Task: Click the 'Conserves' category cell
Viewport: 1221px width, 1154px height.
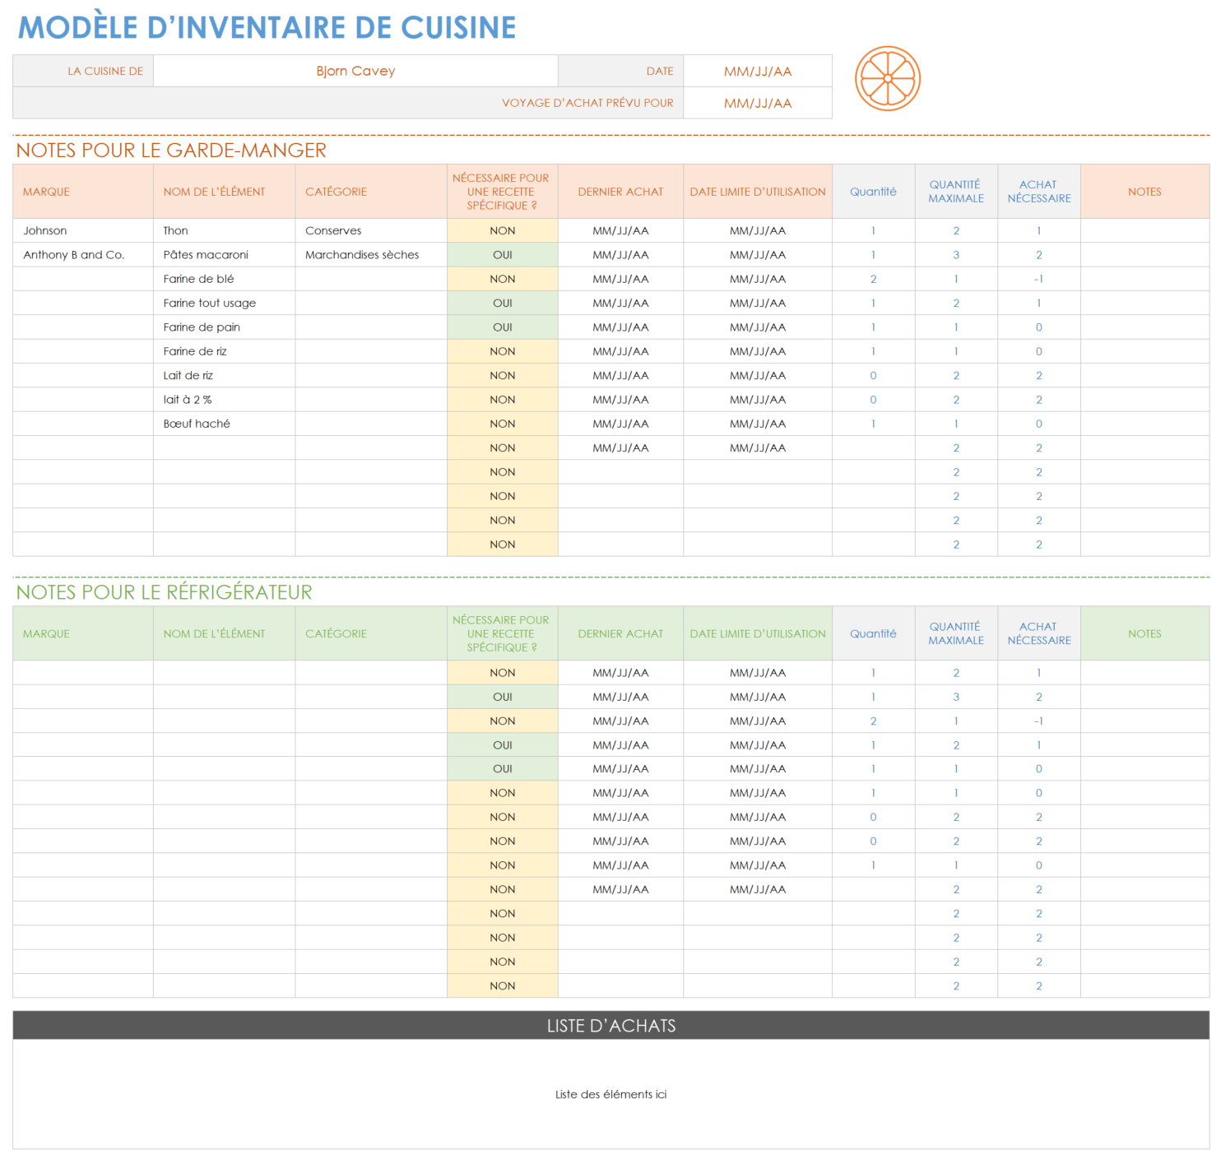Action: coord(371,230)
